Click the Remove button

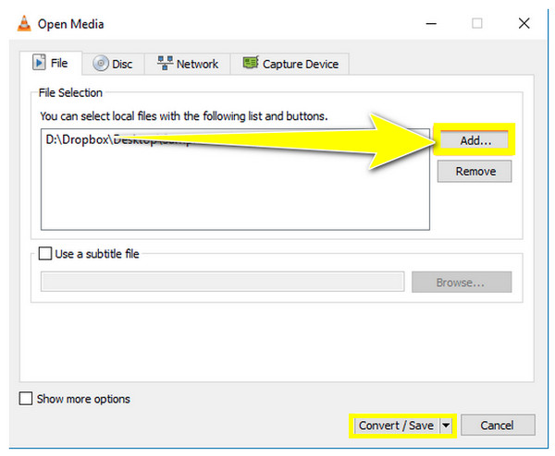click(x=475, y=172)
